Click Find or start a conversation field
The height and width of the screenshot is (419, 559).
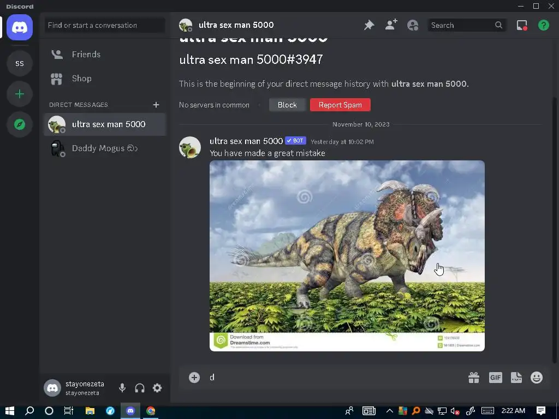104,25
